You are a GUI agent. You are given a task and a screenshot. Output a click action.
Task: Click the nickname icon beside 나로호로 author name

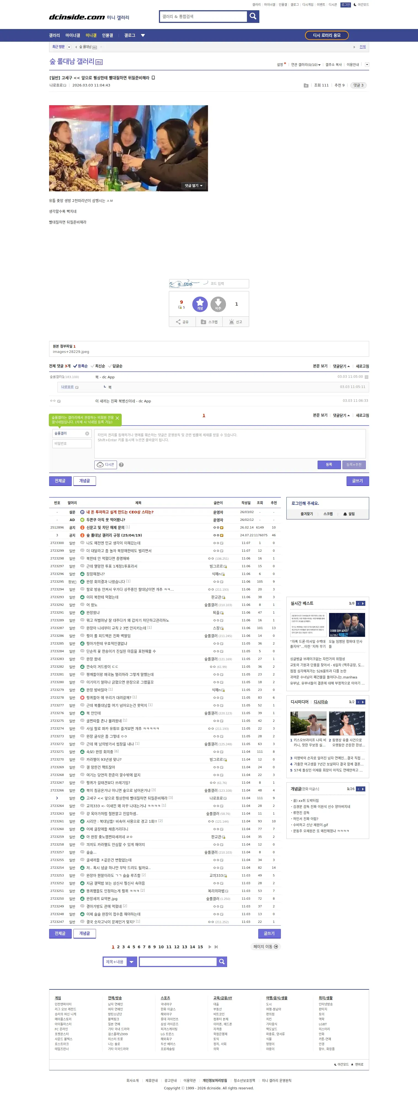(x=65, y=85)
